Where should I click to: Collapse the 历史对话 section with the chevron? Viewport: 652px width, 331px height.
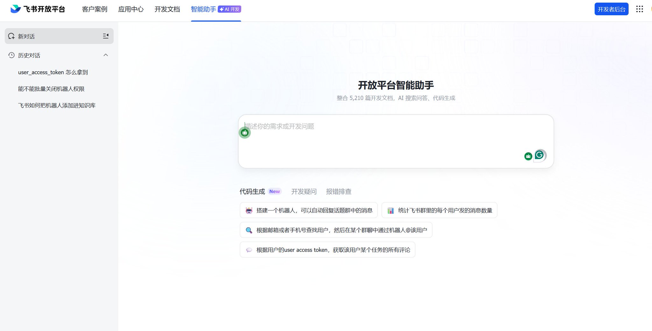pyautogui.click(x=106, y=55)
